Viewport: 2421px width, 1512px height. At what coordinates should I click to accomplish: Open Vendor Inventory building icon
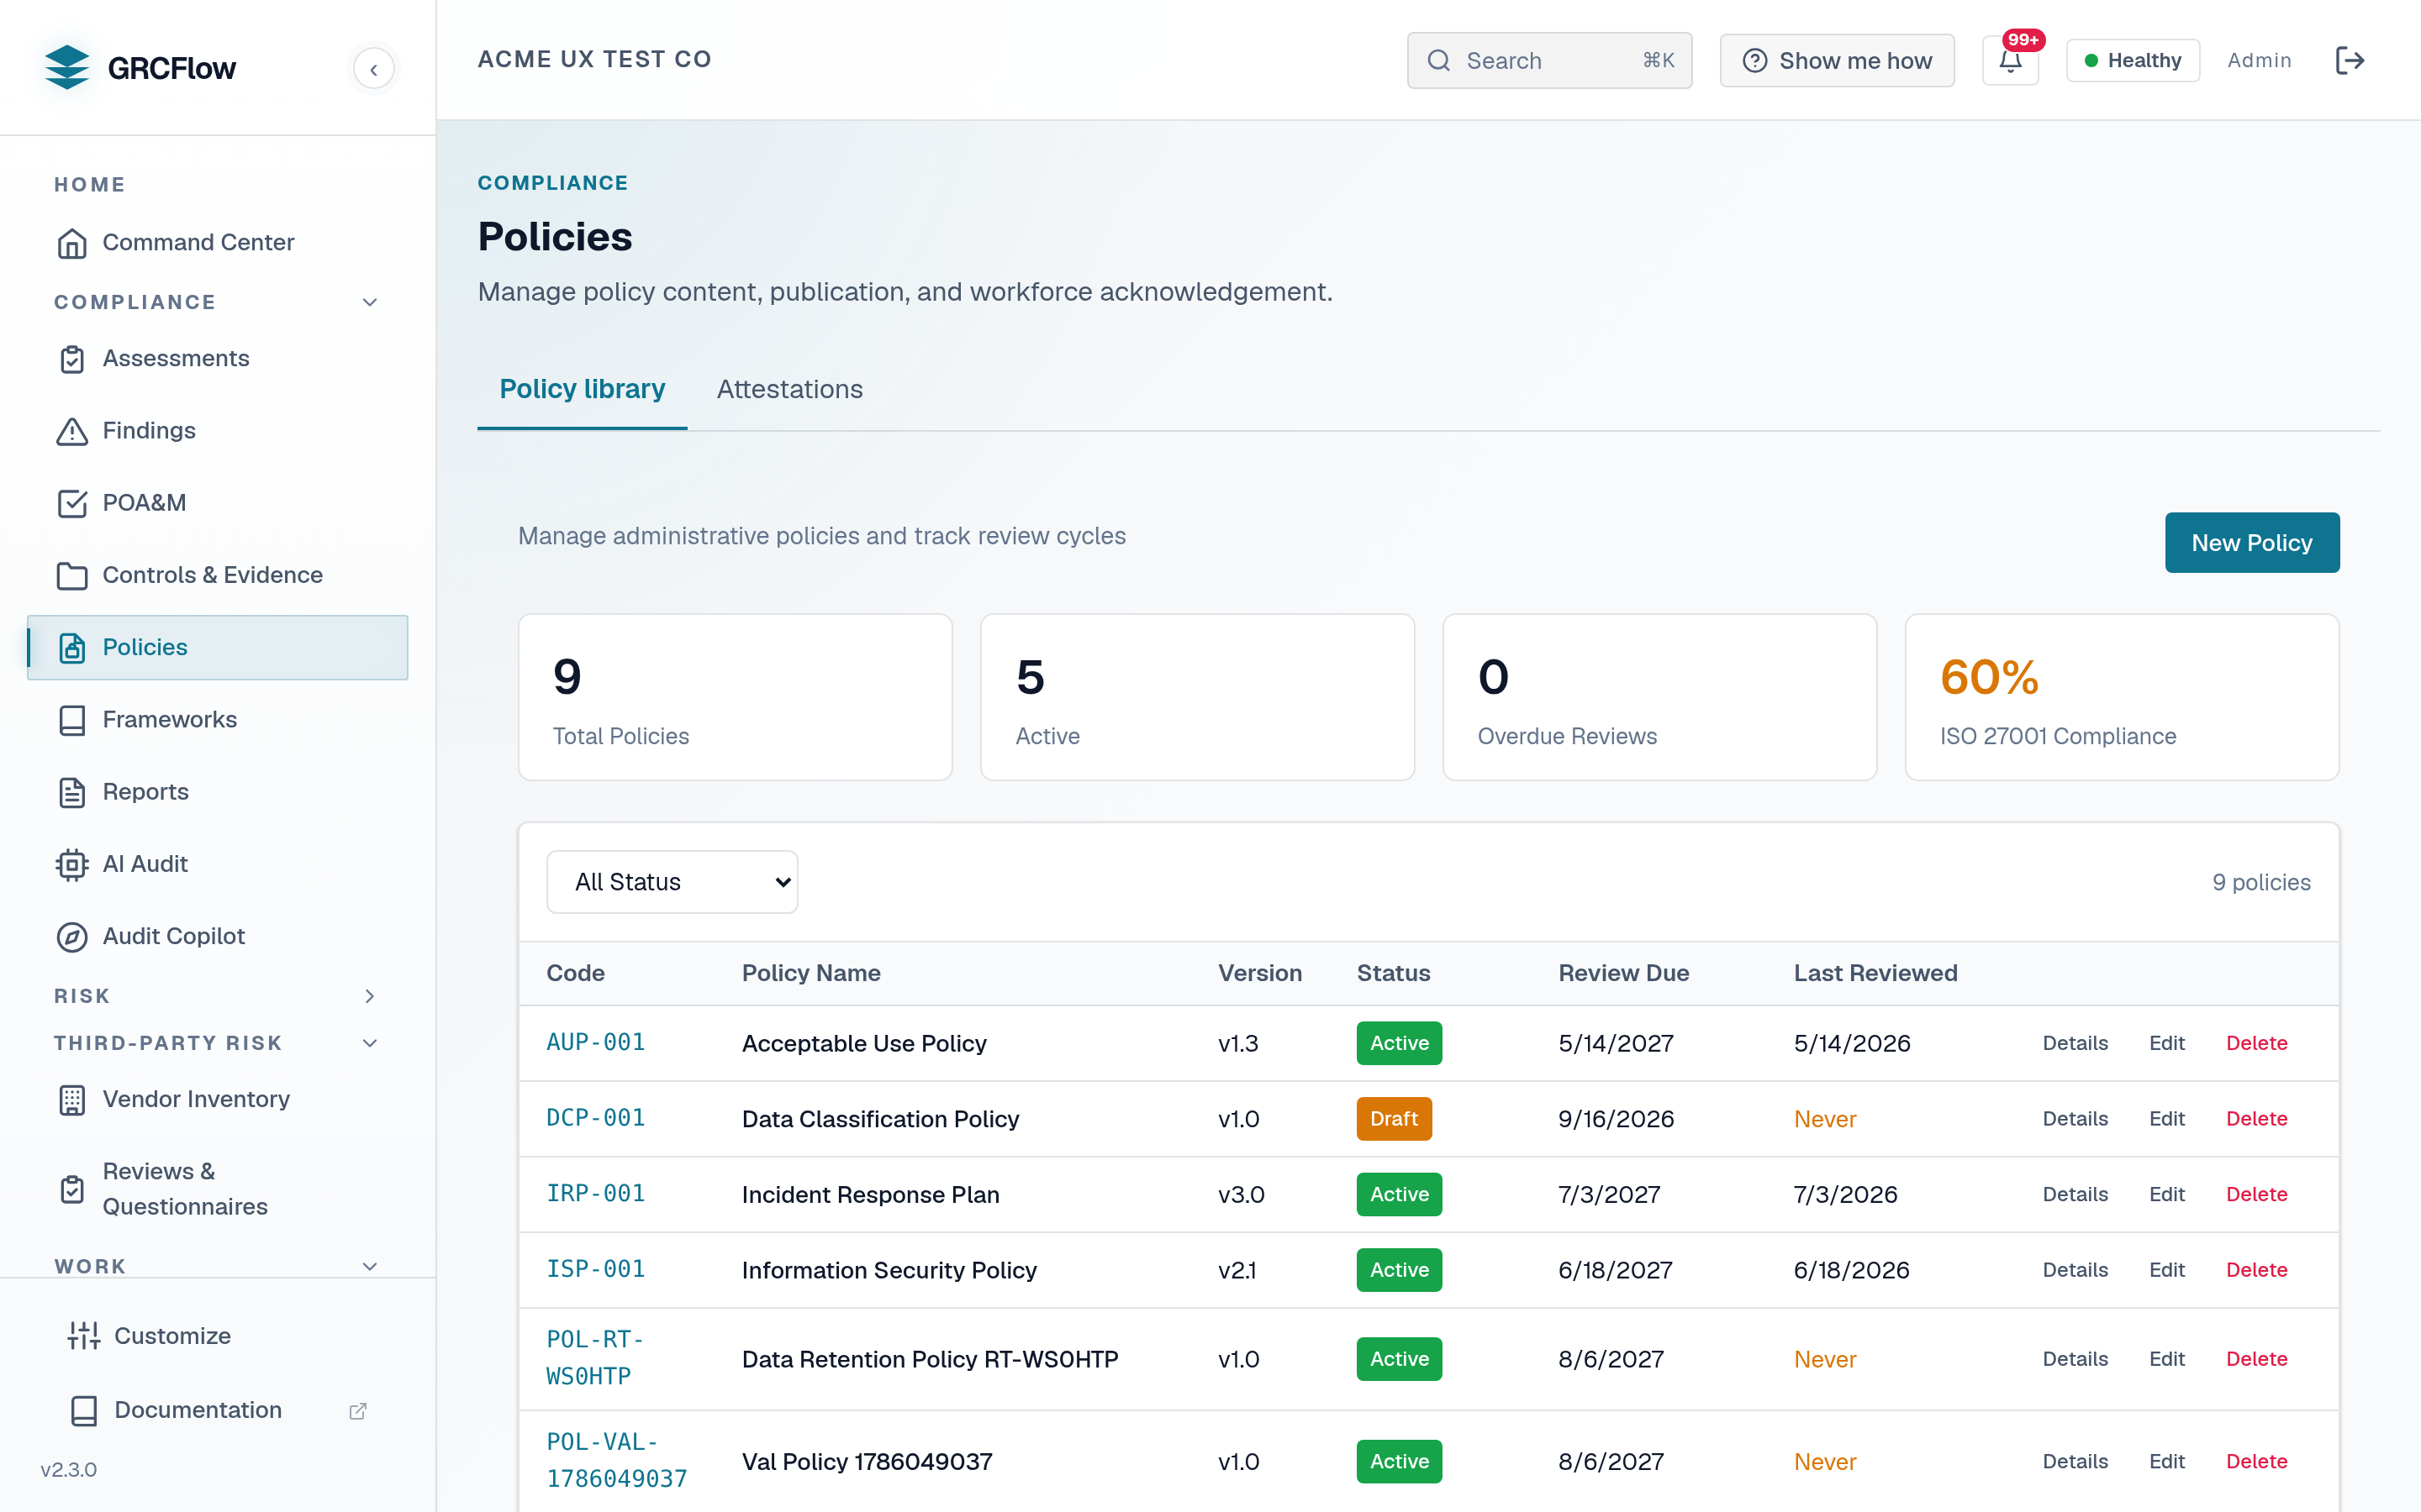[x=72, y=1100]
